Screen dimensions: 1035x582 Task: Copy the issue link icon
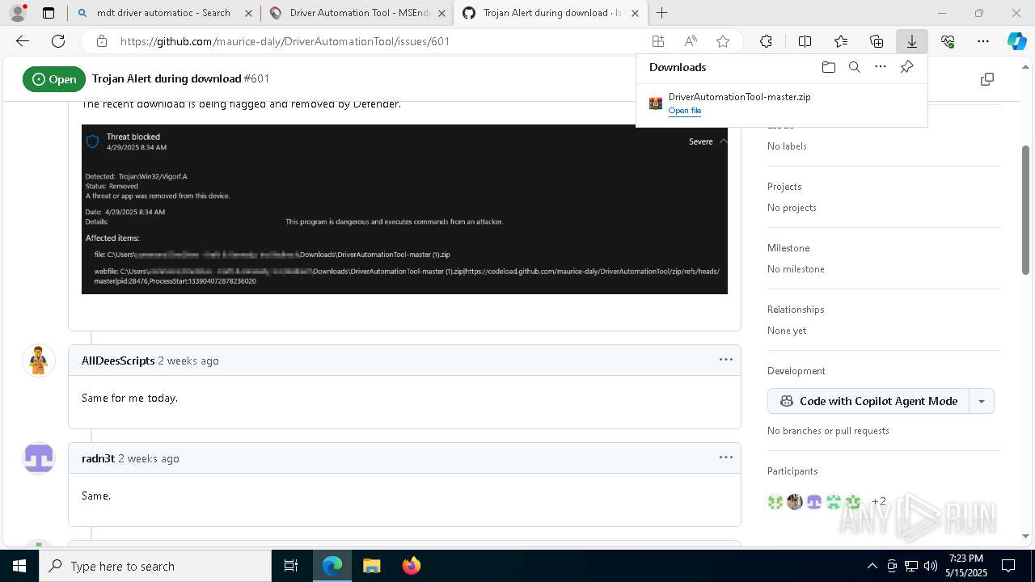[x=986, y=79]
